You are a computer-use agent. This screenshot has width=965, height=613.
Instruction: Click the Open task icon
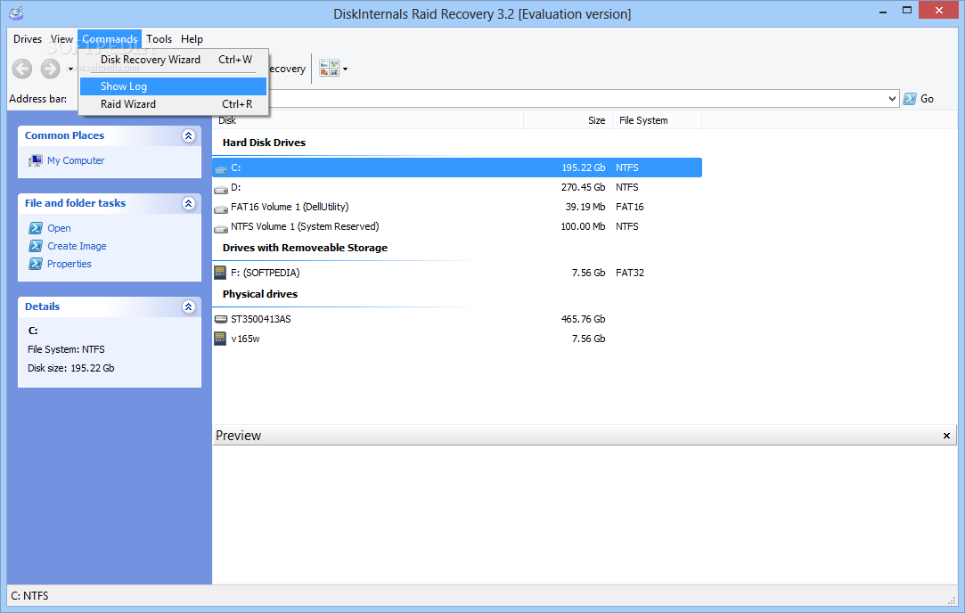[x=36, y=228]
